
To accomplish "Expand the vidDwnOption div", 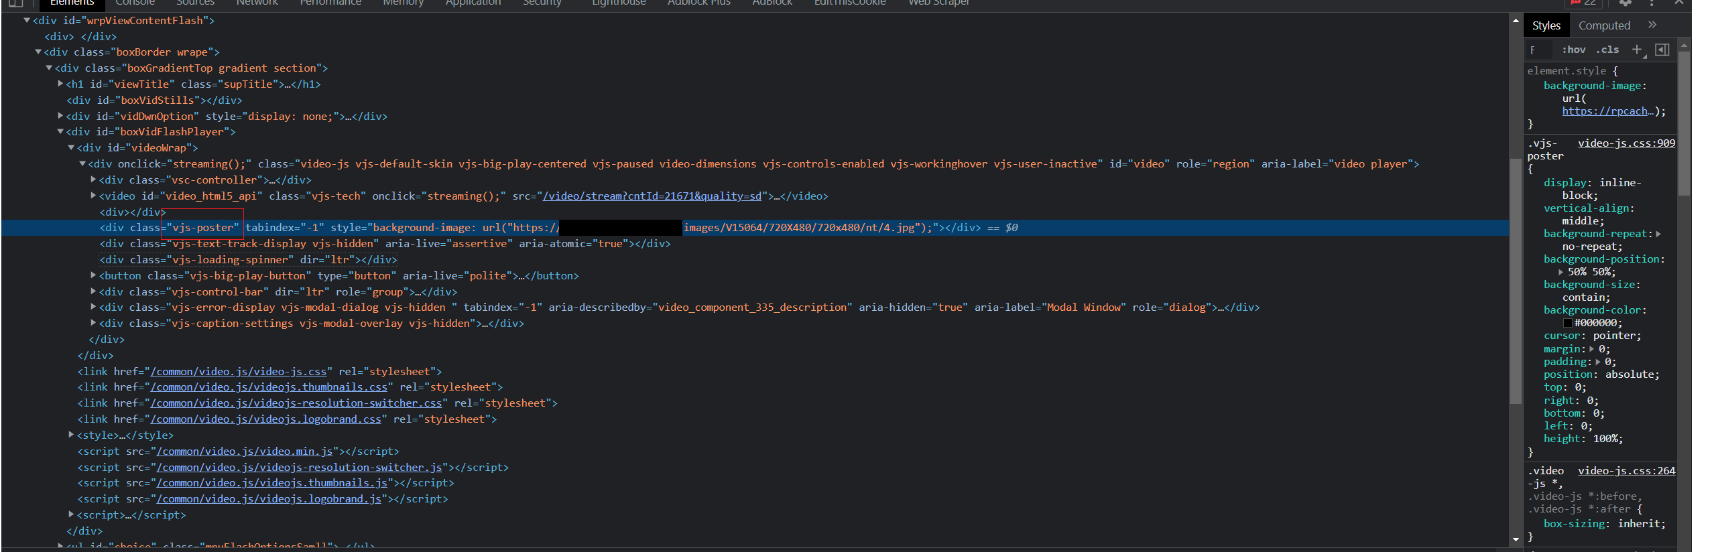I will [x=60, y=116].
